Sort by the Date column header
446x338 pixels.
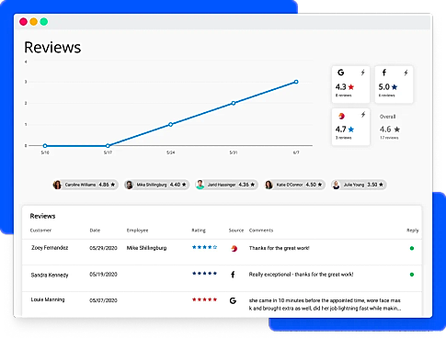click(x=95, y=231)
